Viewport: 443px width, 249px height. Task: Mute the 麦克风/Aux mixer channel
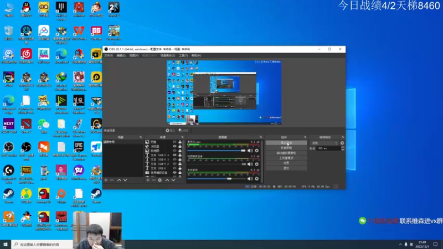(250, 151)
